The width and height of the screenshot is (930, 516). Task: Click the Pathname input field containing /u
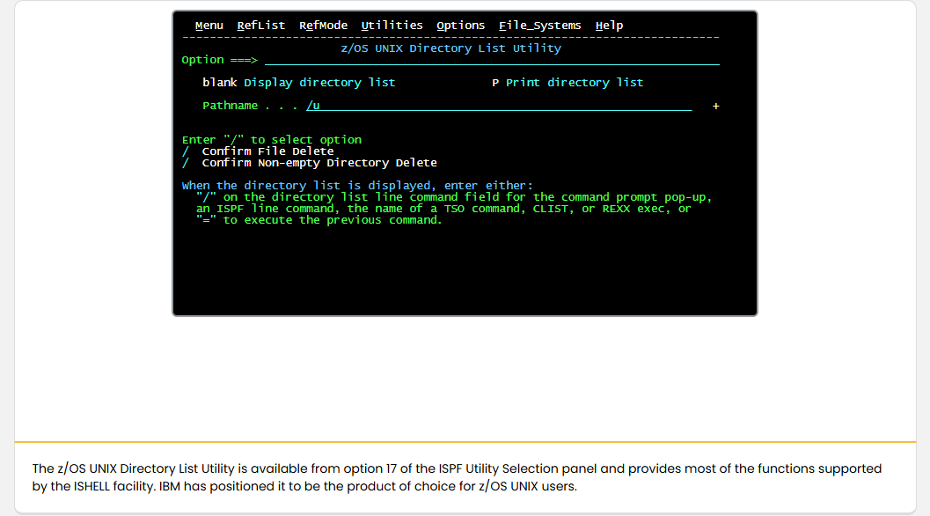(499, 106)
